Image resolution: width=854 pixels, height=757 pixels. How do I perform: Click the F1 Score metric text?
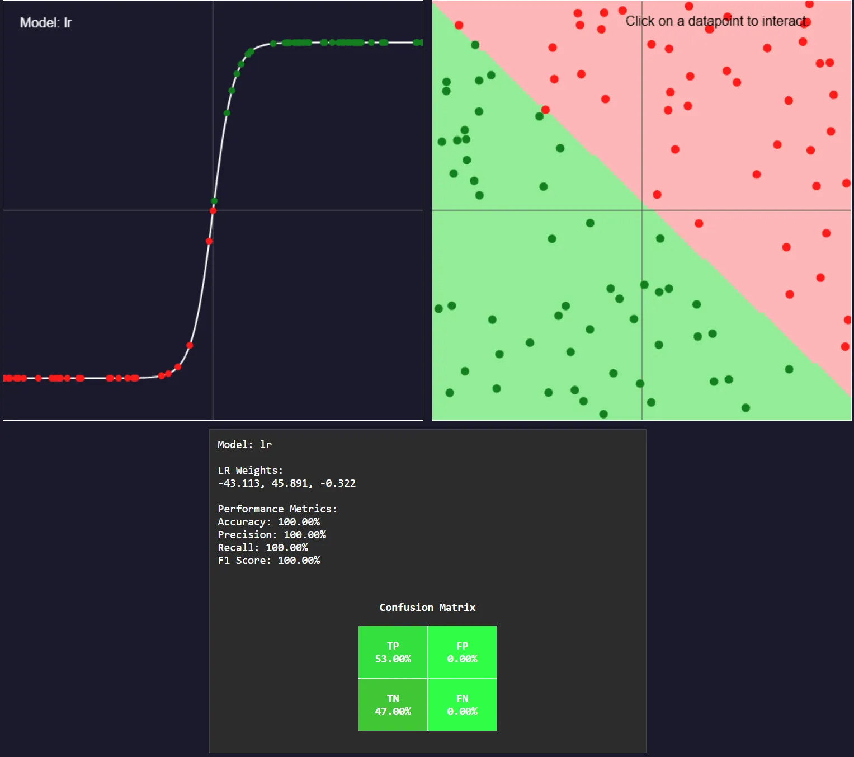coord(268,560)
